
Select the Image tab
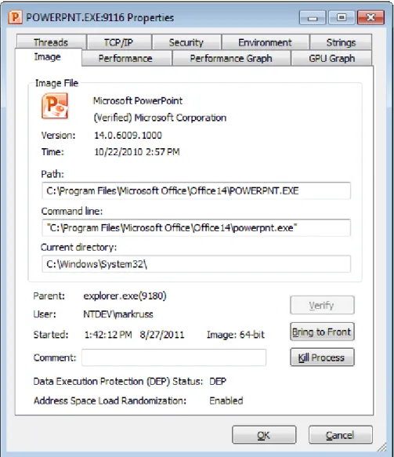point(48,57)
